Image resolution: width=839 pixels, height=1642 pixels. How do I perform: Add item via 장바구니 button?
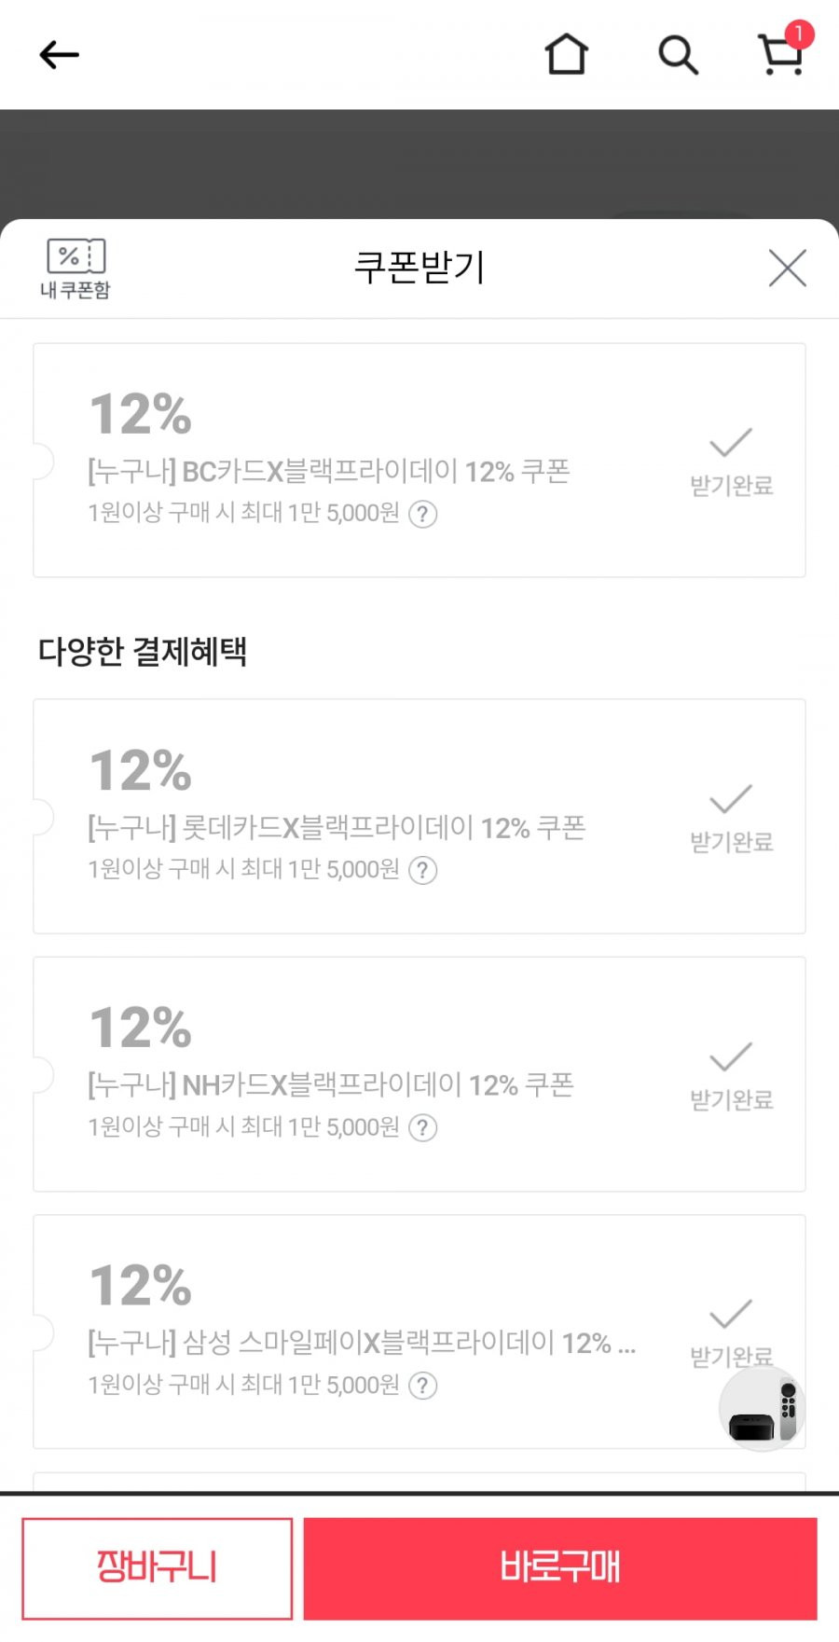point(158,1568)
